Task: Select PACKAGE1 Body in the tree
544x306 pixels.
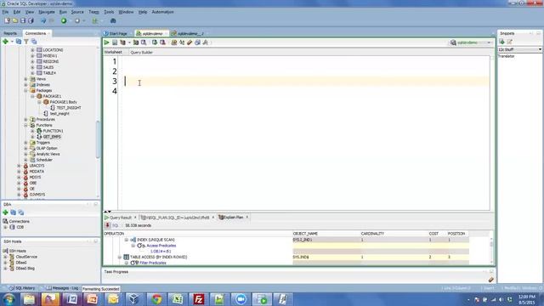Action: [x=63, y=102]
